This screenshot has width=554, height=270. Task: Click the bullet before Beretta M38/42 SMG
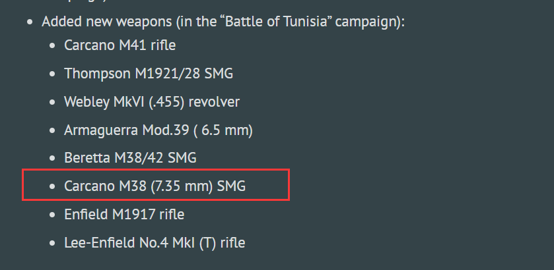point(53,158)
